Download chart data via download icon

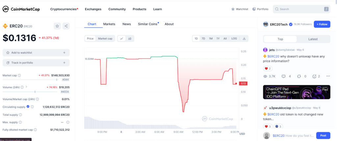[x=244, y=39]
